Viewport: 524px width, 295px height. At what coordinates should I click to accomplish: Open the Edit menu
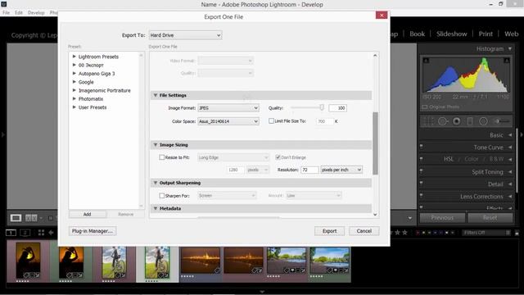click(19, 13)
